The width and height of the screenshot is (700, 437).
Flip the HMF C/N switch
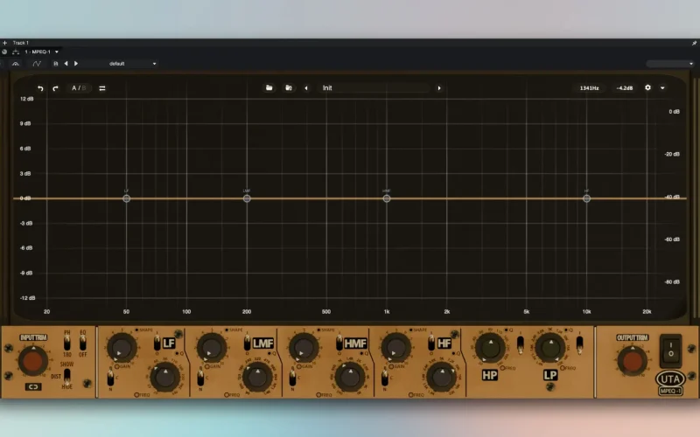pos(292,378)
